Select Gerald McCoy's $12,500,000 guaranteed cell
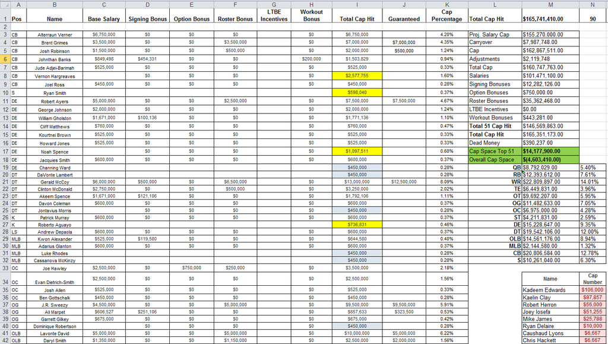 click(404, 182)
